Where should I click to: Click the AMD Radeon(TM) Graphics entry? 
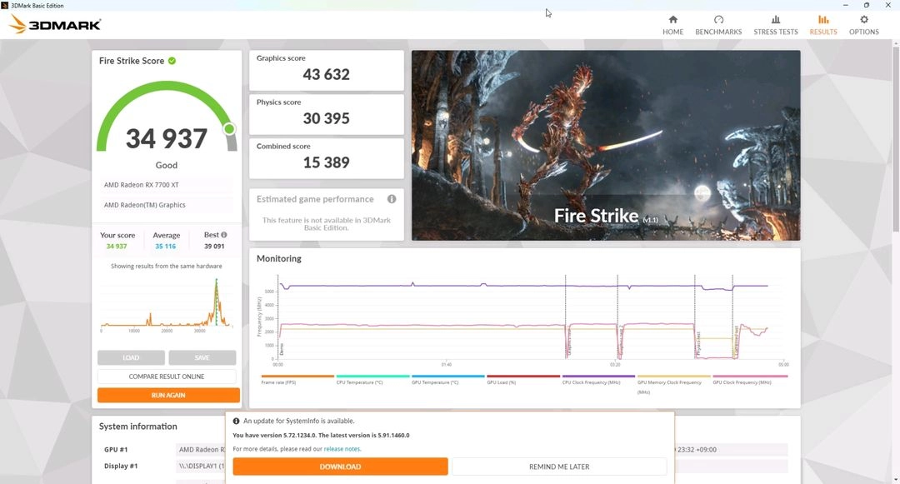tap(167, 205)
